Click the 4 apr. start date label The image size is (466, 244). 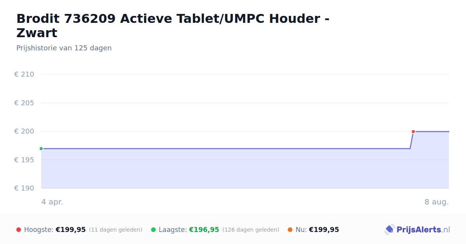pos(52,202)
